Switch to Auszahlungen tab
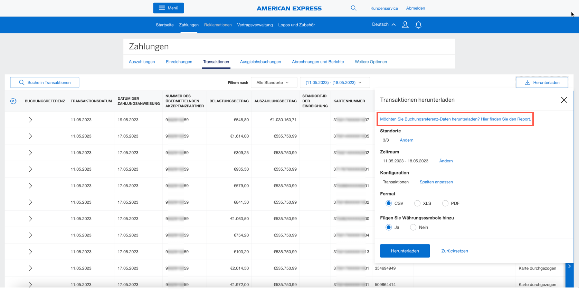This screenshot has width=579, height=293. (142, 62)
